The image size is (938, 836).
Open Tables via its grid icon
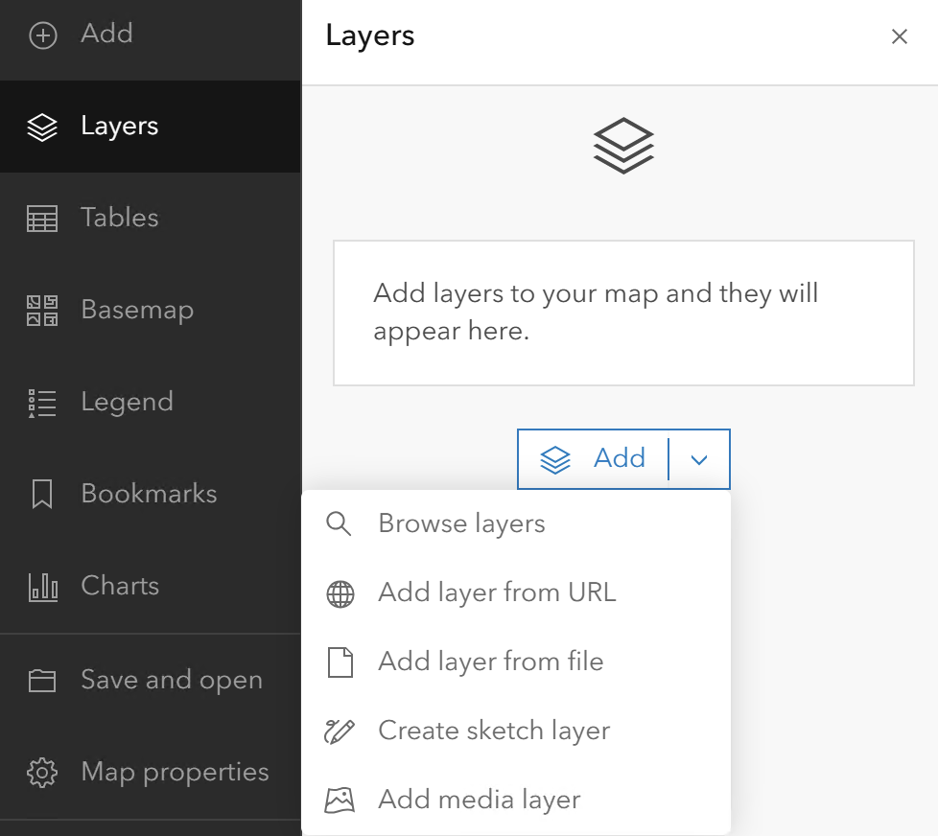(x=43, y=219)
